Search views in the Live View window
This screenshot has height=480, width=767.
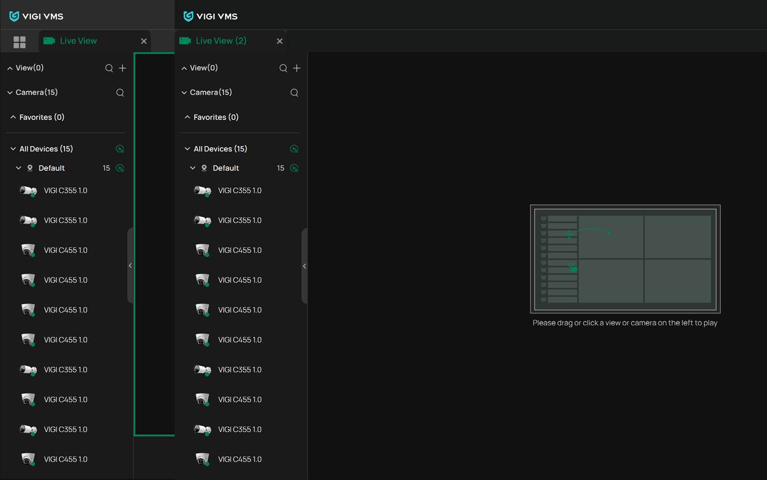click(x=109, y=68)
